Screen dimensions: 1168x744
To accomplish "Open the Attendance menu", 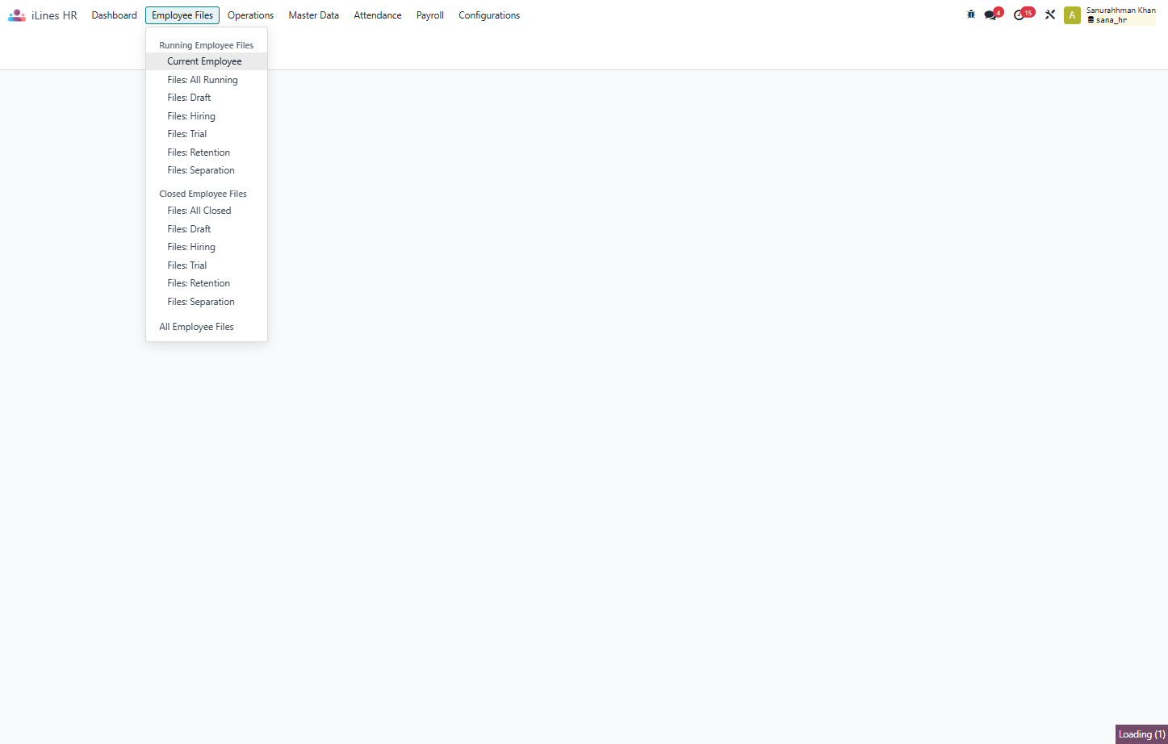I will 378,15.
